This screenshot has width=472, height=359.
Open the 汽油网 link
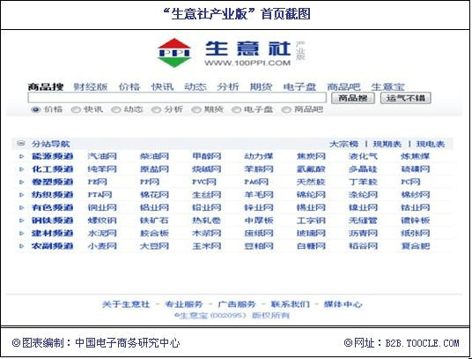pos(102,156)
